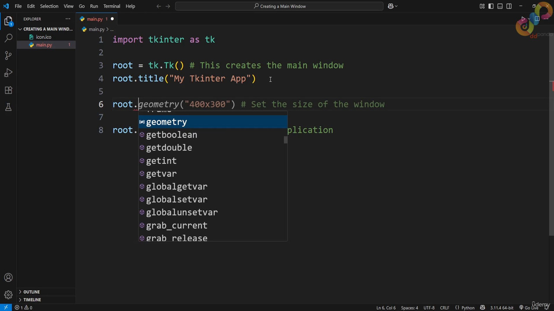The height and width of the screenshot is (311, 554).
Task: Click the autocomplete list scrollbar thumb
Action: point(285,140)
